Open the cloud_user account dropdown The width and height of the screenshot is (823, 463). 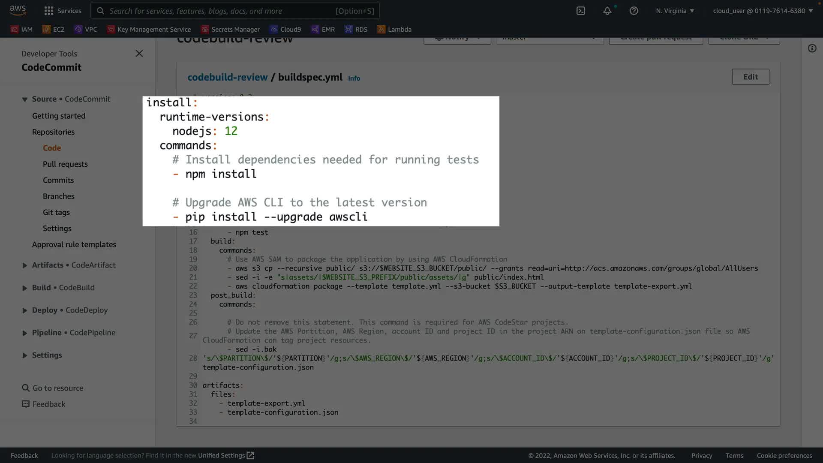tap(763, 11)
